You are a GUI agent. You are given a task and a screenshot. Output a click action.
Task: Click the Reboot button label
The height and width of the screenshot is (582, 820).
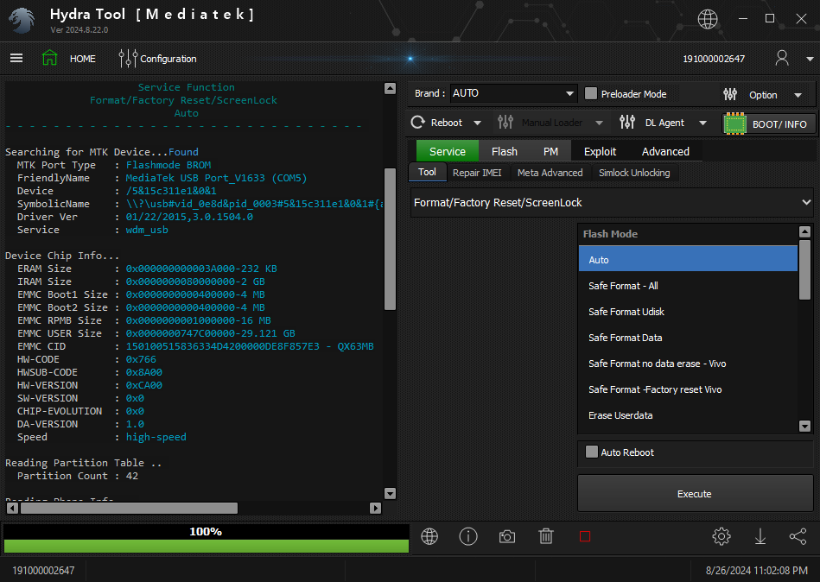(446, 123)
